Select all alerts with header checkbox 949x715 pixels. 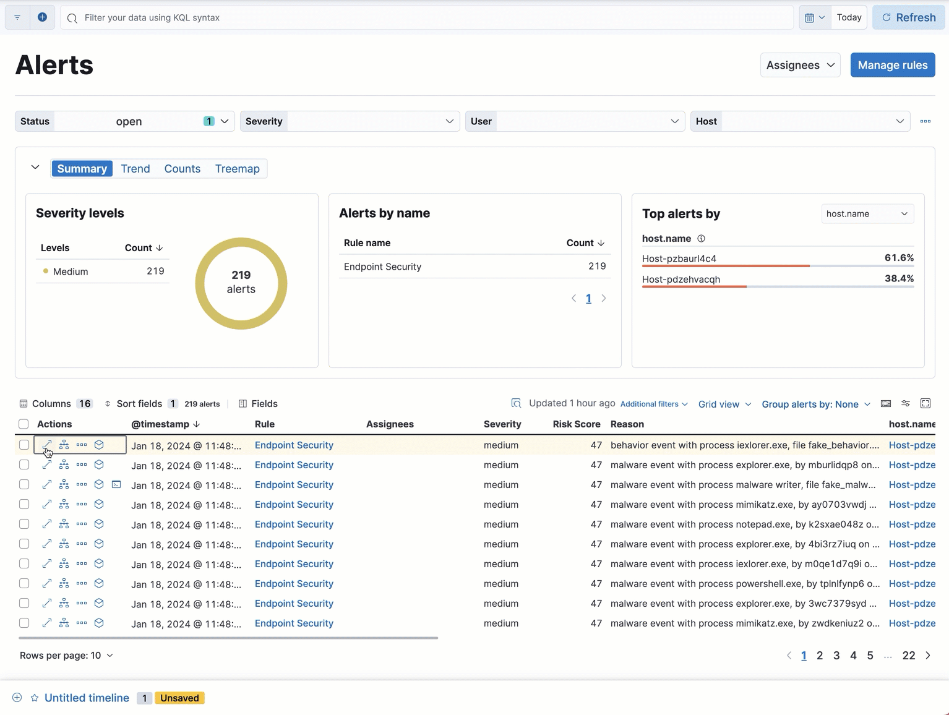pyautogui.click(x=24, y=424)
